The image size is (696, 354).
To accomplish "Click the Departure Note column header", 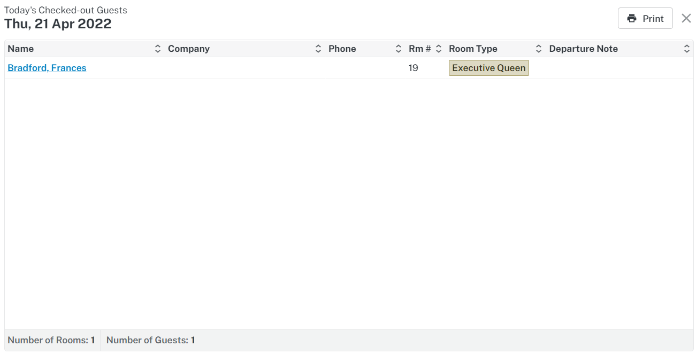I will click(x=584, y=49).
